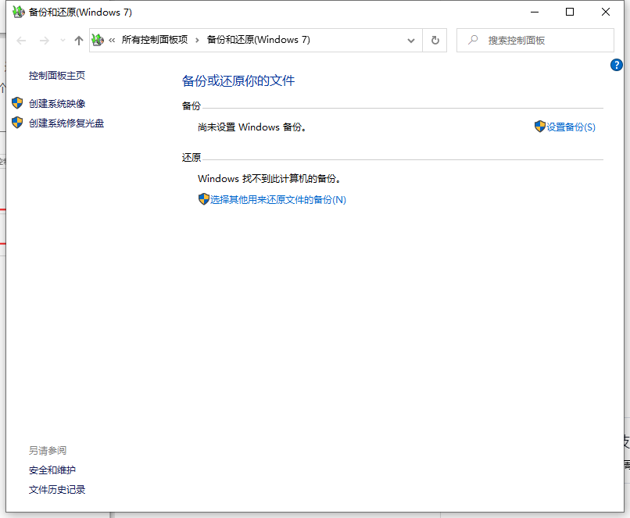
Task: Expand the address bar dropdown chevron
Action: click(x=410, y=40)
